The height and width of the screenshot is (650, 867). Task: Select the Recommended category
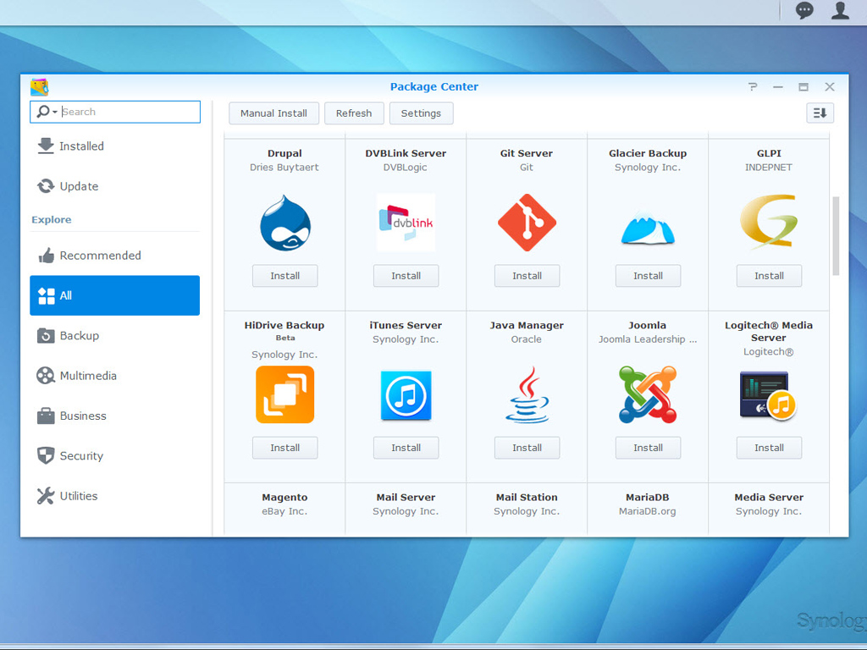coord(115,256)
